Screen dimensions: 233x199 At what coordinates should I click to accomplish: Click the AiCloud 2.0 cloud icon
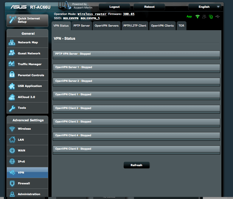tap(12, 97)
